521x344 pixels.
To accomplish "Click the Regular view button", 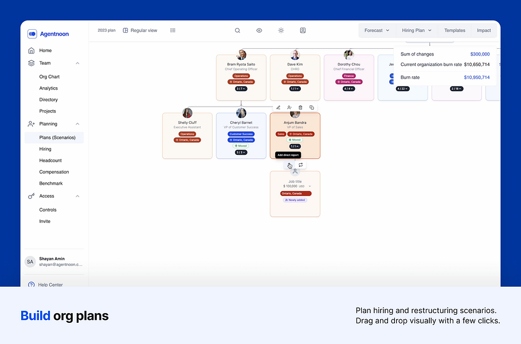I will pos(140,30).
